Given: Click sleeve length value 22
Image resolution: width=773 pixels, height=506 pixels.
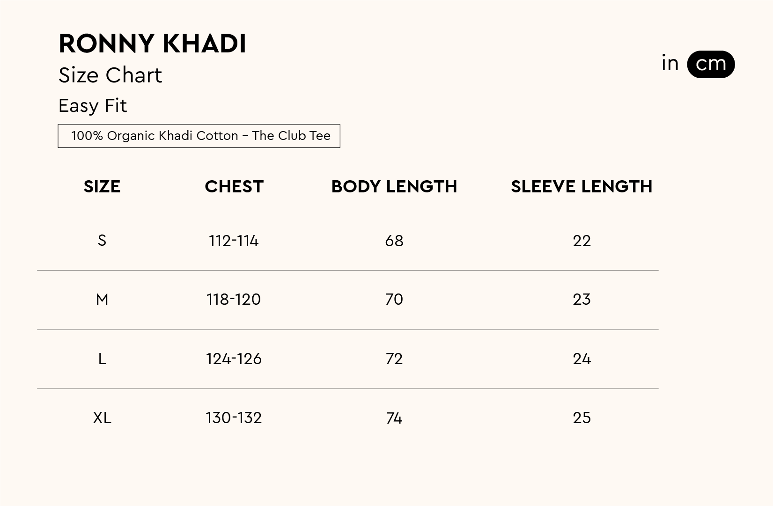Looking at the screenshot, I should (x=582, y=241).
